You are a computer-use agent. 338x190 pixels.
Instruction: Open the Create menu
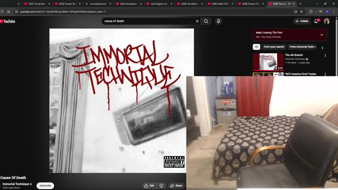point(302,21)
